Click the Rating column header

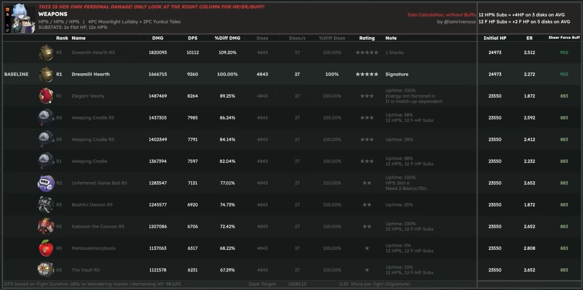click(x=367, y=38)
